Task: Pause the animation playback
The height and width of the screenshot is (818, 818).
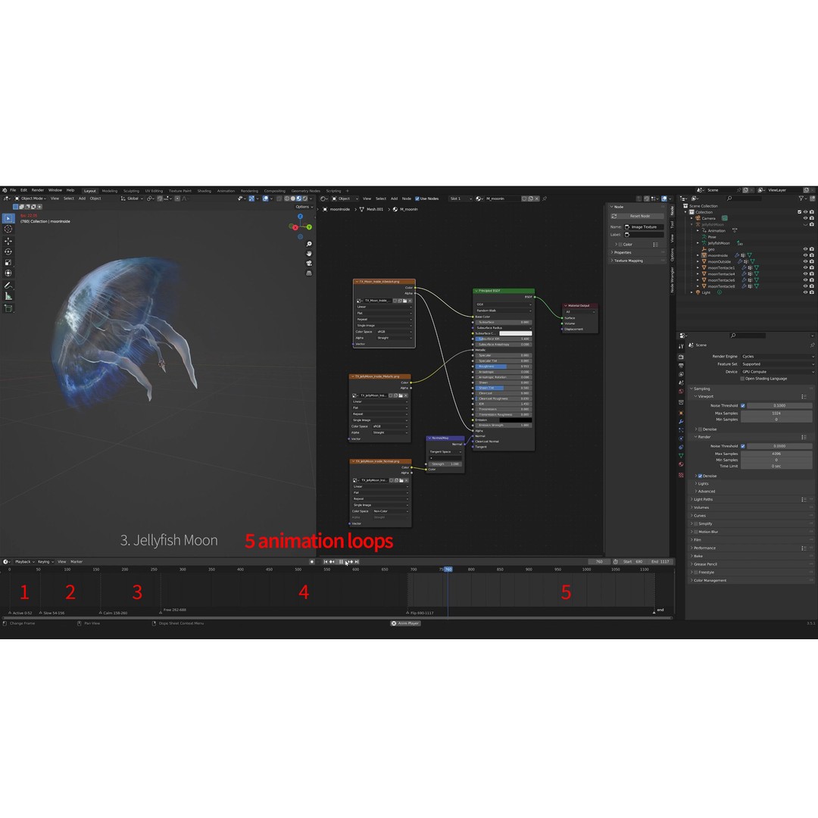Action: pos(341,562)
